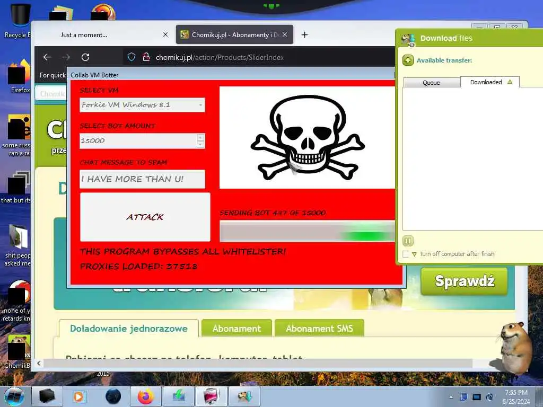Click the pink monitor taskbar icon
543x407 pixels.
[212, 396]
